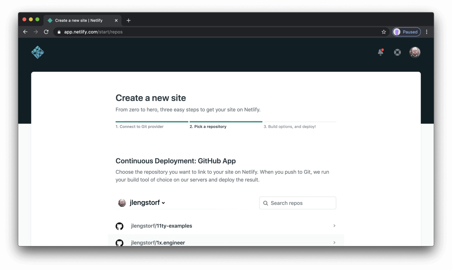
Task: Click step 3, Build options and deploy
Action: (290, 127)
